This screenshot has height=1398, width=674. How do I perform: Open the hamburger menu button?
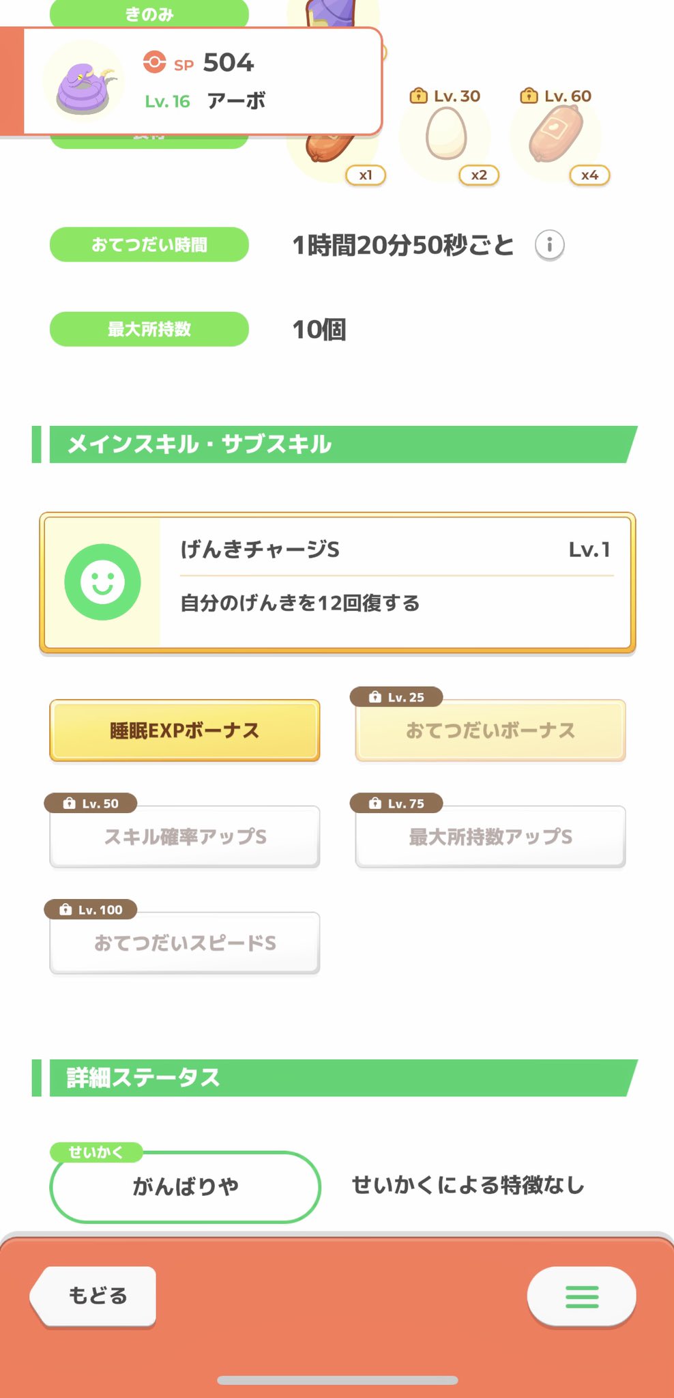coord(581,1296)
